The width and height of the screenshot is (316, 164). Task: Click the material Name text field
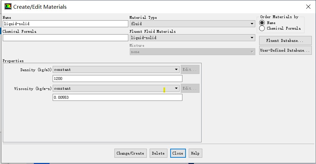tap(66, 24)
